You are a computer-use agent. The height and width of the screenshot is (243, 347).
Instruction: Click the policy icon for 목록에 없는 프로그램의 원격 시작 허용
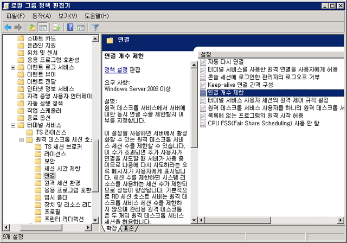[x=203, y=116]
